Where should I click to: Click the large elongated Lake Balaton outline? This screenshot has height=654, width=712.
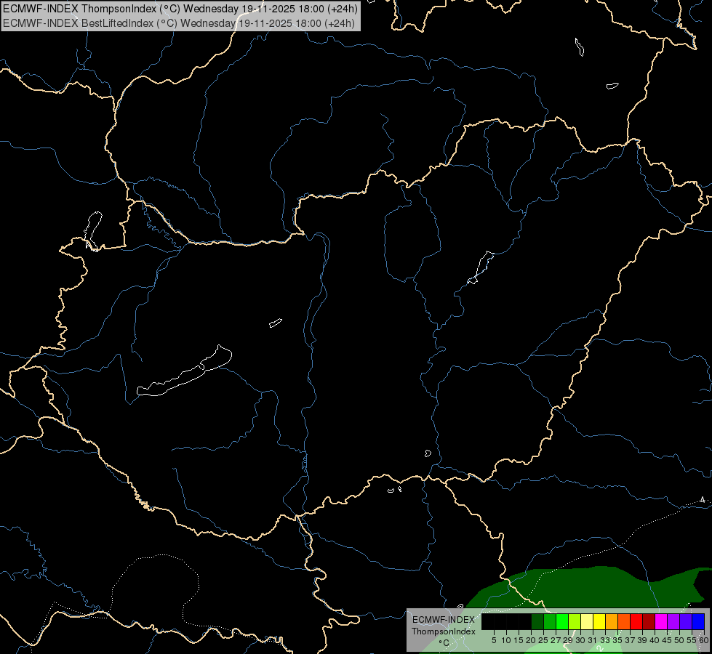[184, 371]
